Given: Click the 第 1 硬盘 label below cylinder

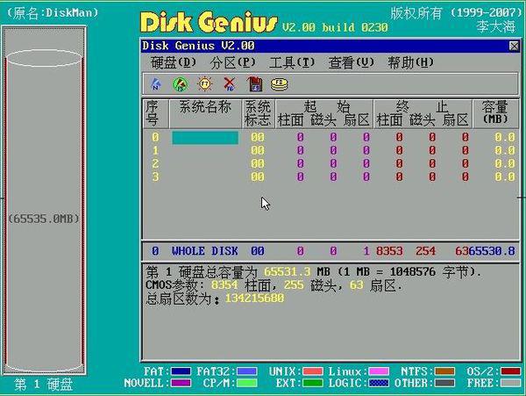Looking at the screenshot, I should [x=44, y=385].
